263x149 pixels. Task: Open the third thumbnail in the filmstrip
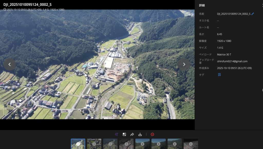point(110,144)
